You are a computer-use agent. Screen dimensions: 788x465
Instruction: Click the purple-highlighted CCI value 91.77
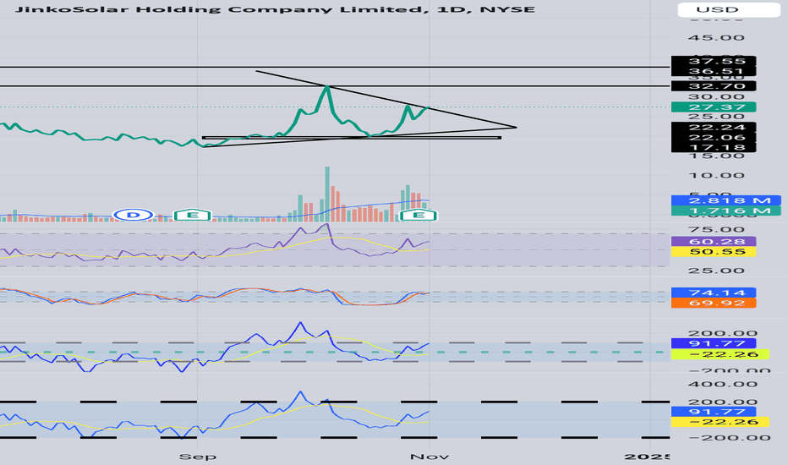point(713,343)
